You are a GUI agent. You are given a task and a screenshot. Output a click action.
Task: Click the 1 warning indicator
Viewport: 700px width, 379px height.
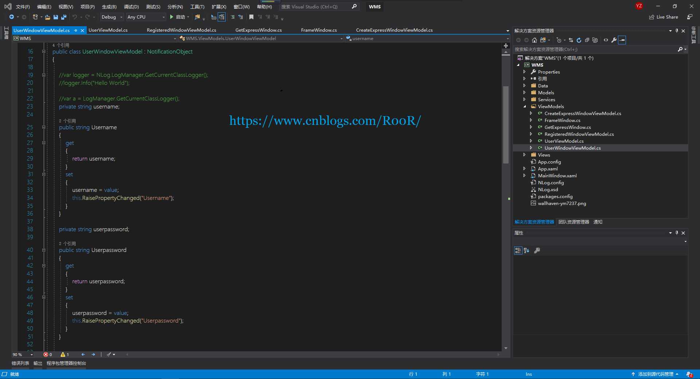(x=65, y=355)
